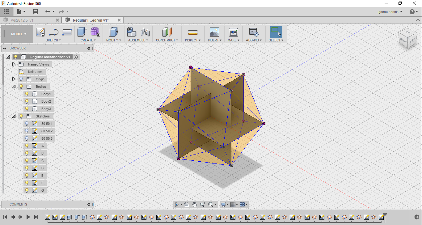Undo the last action
This screenshot has width=422, height=225.
pos(48,12)
